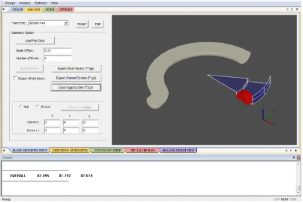
Task: Open the Optimize menu
Action: pyautogui.click(x=41, y=3)
